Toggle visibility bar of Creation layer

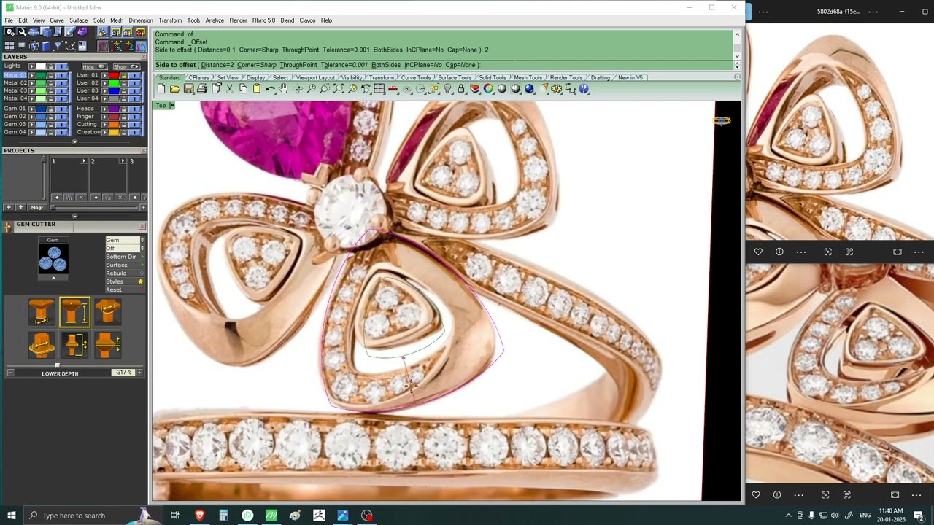click(134, 132)
